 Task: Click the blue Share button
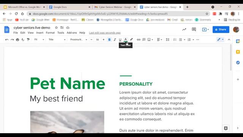pos(221,30)
